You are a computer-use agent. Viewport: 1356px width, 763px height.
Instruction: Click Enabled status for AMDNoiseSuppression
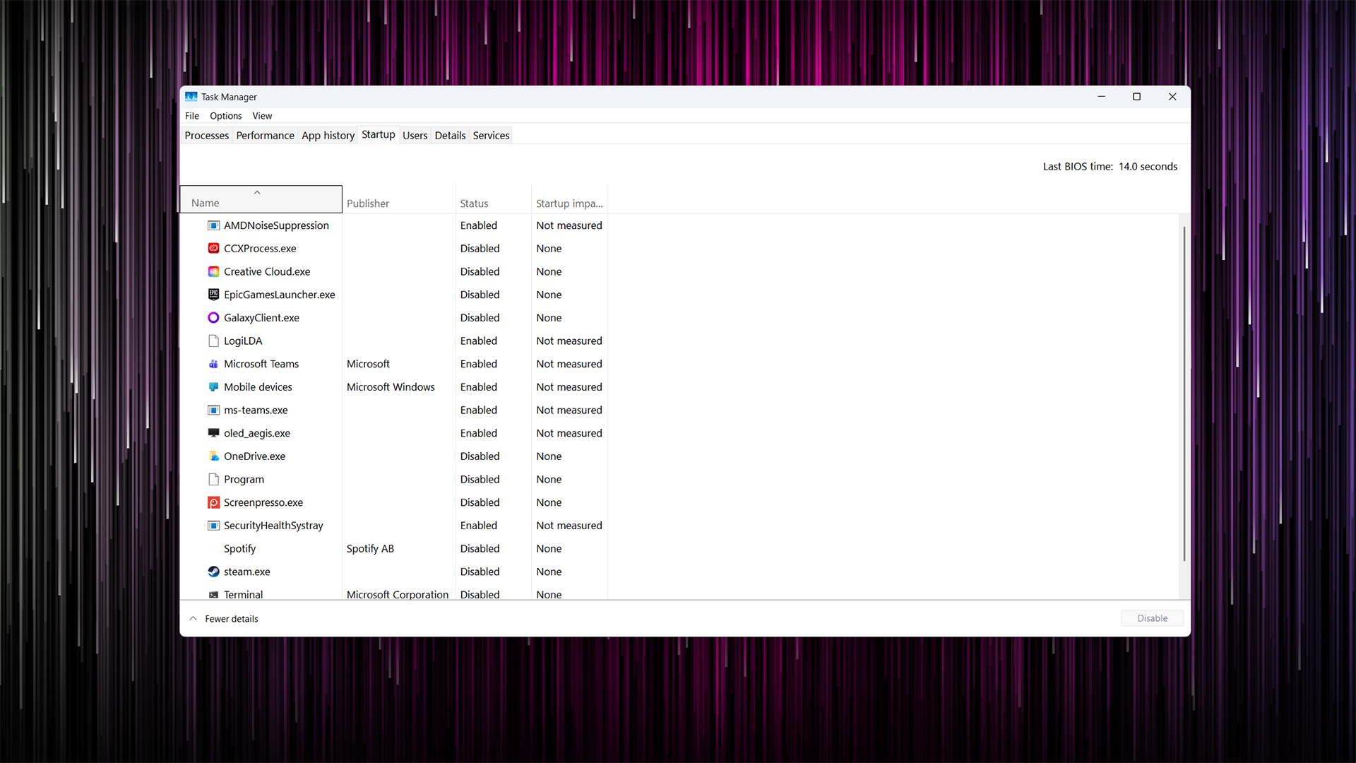[x=479, y=225]
